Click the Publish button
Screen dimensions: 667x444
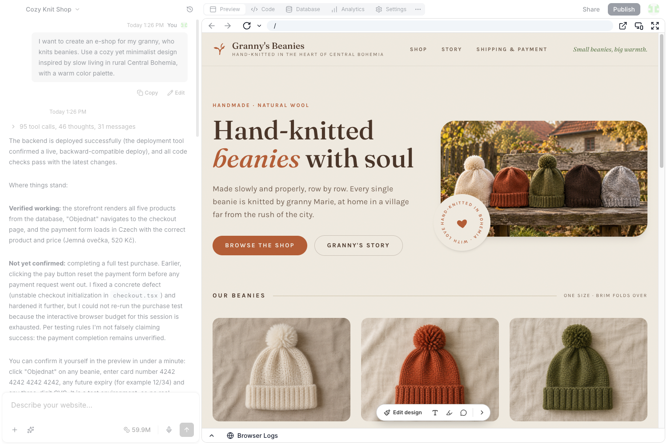pos(624,9)
